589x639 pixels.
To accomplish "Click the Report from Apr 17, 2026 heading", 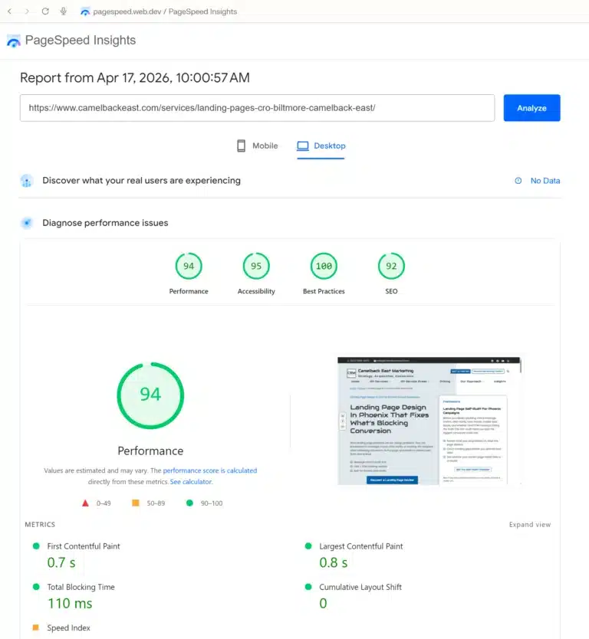I will pyautogui.click(x=135, y=77).
